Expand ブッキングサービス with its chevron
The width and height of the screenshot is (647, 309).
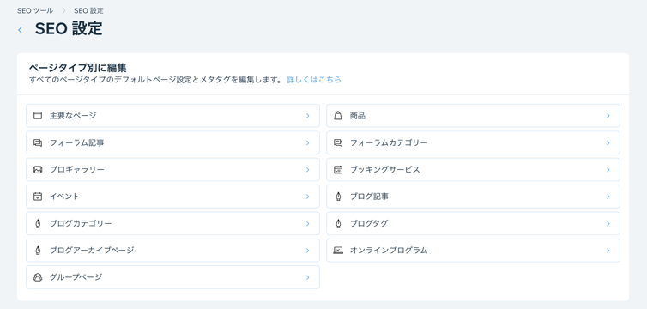click(608, 170)
